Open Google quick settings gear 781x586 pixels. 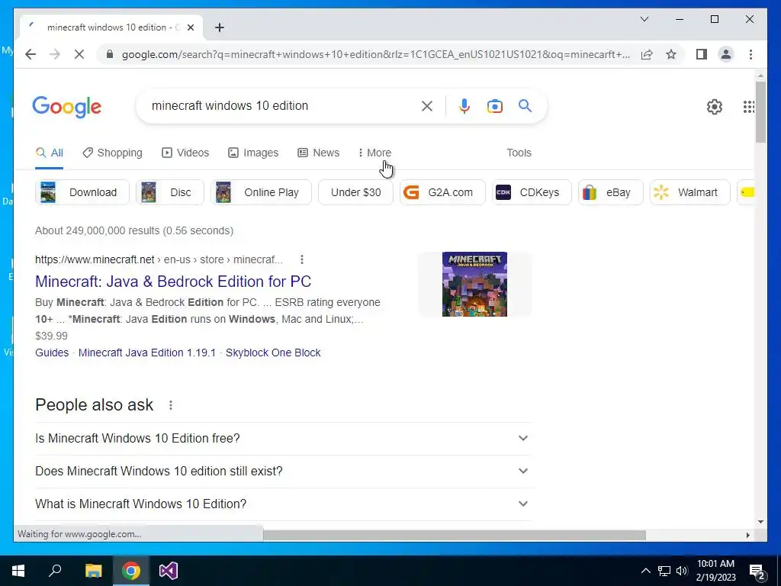[714, 107]
